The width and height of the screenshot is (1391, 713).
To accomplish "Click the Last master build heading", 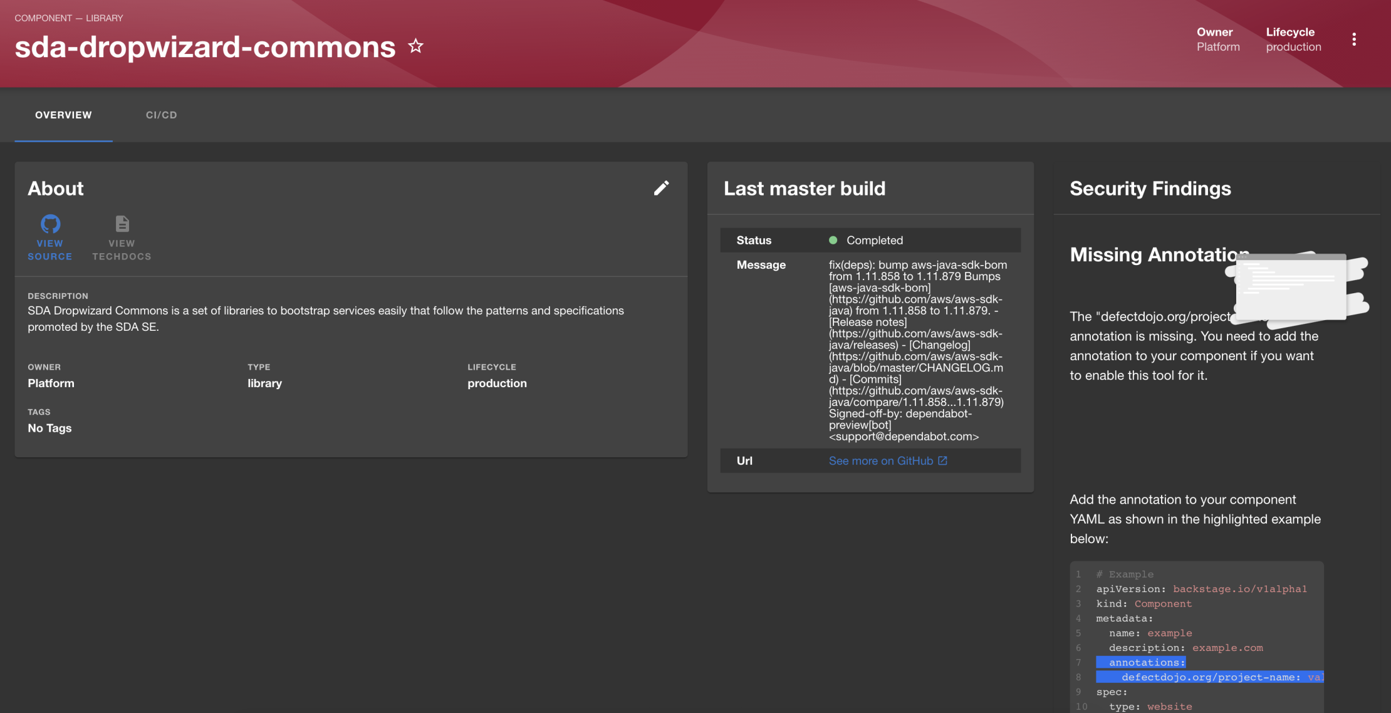I will pos(805,188).
